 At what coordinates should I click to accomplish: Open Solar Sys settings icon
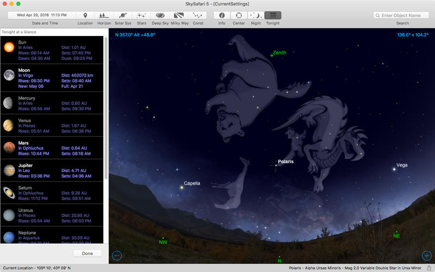(x=123, y=15)
